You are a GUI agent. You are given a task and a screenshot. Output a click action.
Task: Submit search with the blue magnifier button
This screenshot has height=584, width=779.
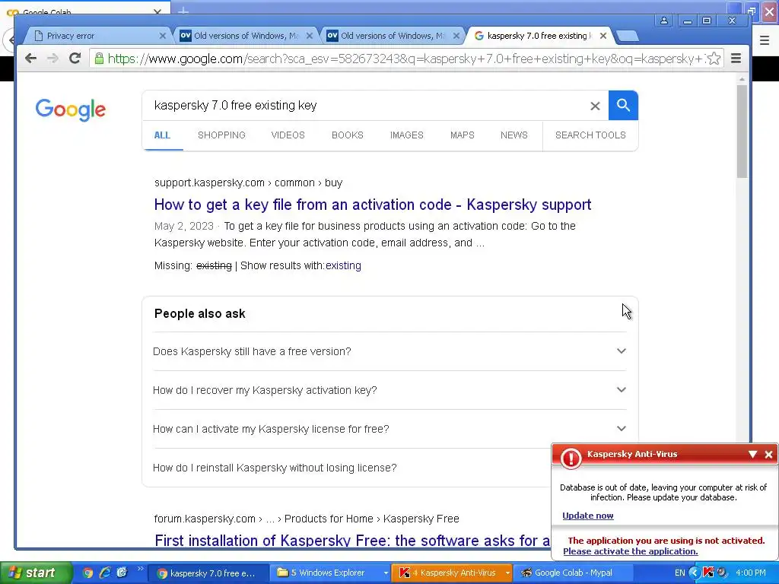[623, 105]
